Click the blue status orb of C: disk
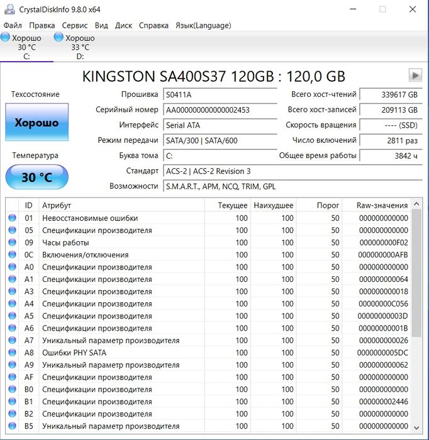Viewport: 429px width, 440px height. click(5, 37)
